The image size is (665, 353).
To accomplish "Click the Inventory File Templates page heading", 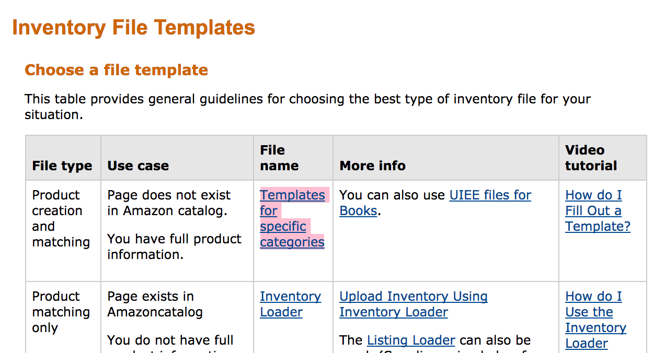I will [133, 28].
